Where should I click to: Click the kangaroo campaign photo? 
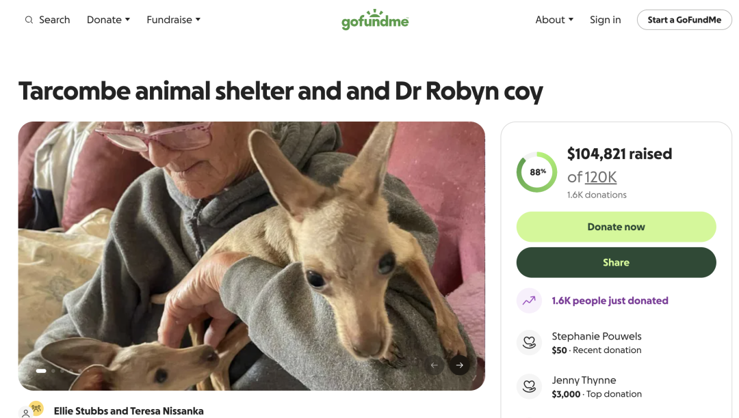251,255
